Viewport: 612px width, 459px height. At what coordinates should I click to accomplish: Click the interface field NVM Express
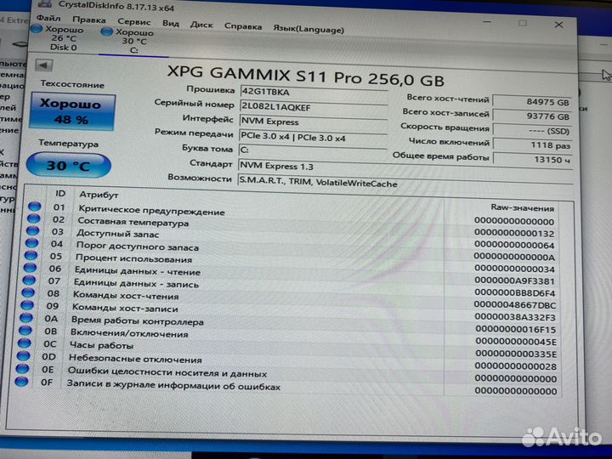(x=314, y=122)
